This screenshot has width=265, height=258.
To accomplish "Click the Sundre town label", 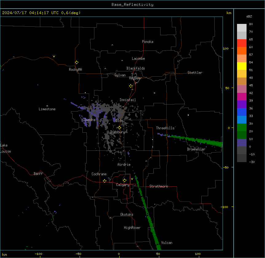I will coord(90,120).
